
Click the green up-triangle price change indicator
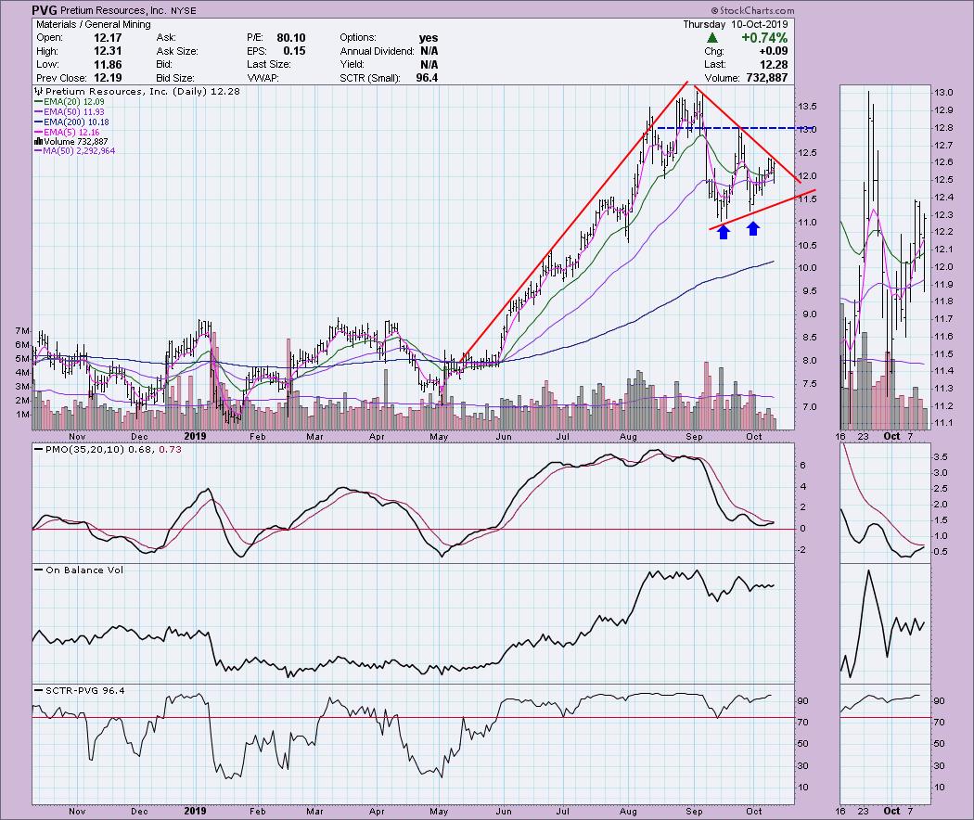(x=711, y=38)
